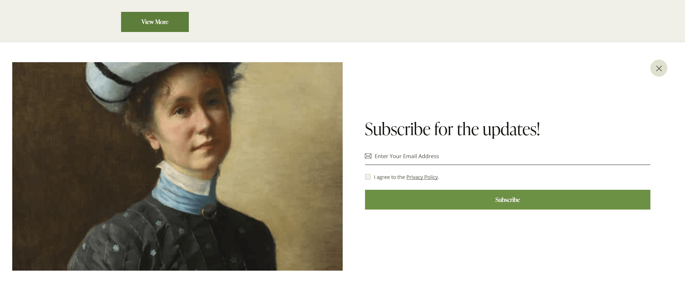Screen dimensions: 685x294
Task: Click the View More button
Action: pyautogui.click(x=155, y=22)
